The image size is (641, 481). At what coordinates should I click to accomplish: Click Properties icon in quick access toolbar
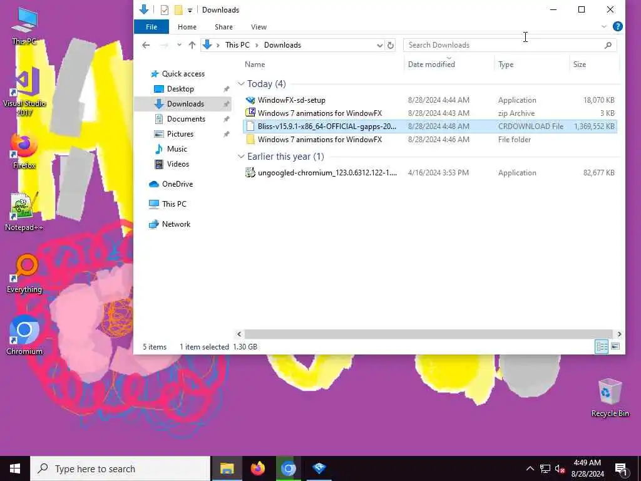click(x=165, y=10)
